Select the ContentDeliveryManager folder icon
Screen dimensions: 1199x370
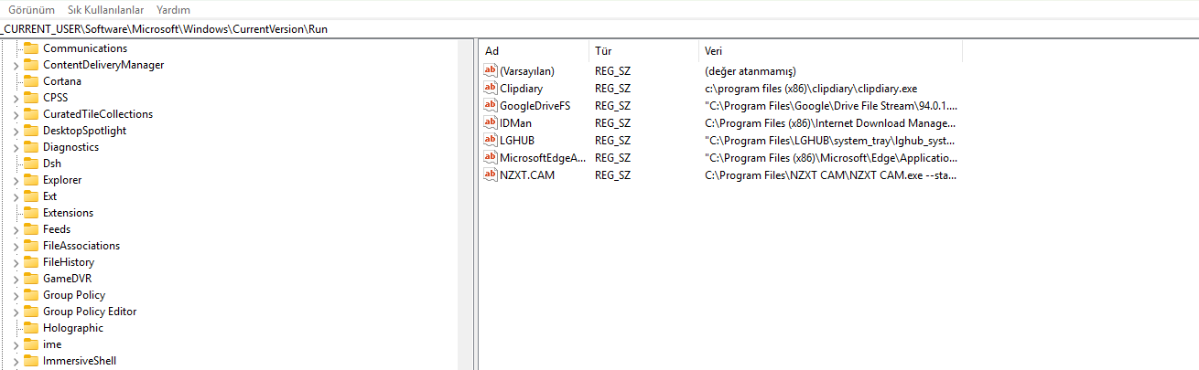pyautogui.click(x=30, y=65)
